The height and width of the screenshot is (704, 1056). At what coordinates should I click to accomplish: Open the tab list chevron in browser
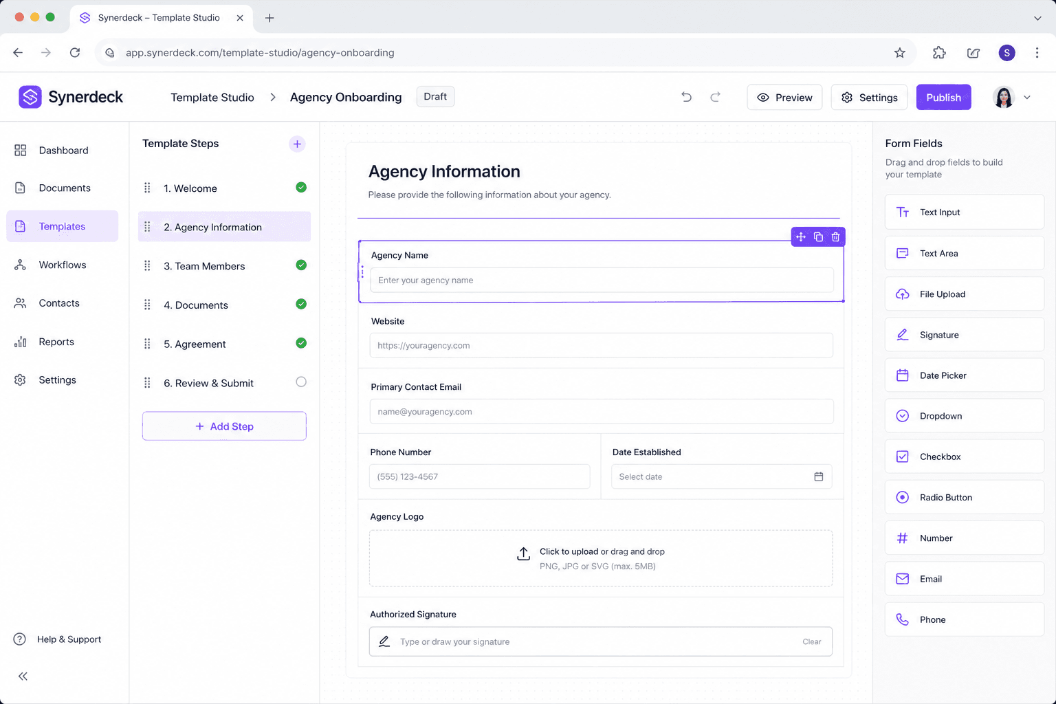(1037, 19)
